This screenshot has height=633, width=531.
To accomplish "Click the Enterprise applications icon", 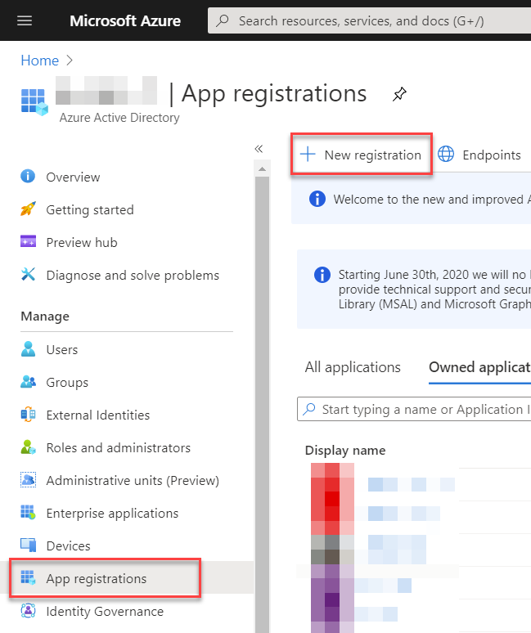I will 28,513.
